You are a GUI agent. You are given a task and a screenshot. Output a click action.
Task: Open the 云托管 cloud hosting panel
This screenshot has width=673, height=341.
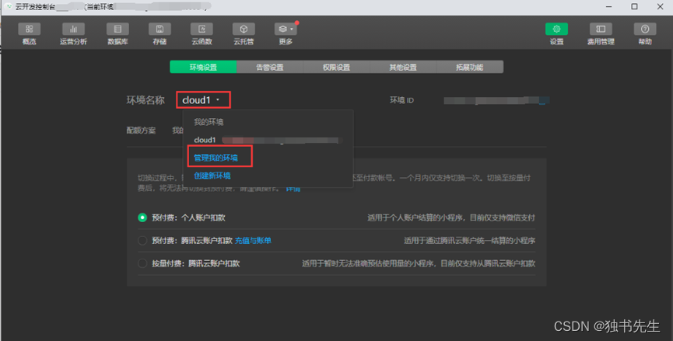pos(244,34)
